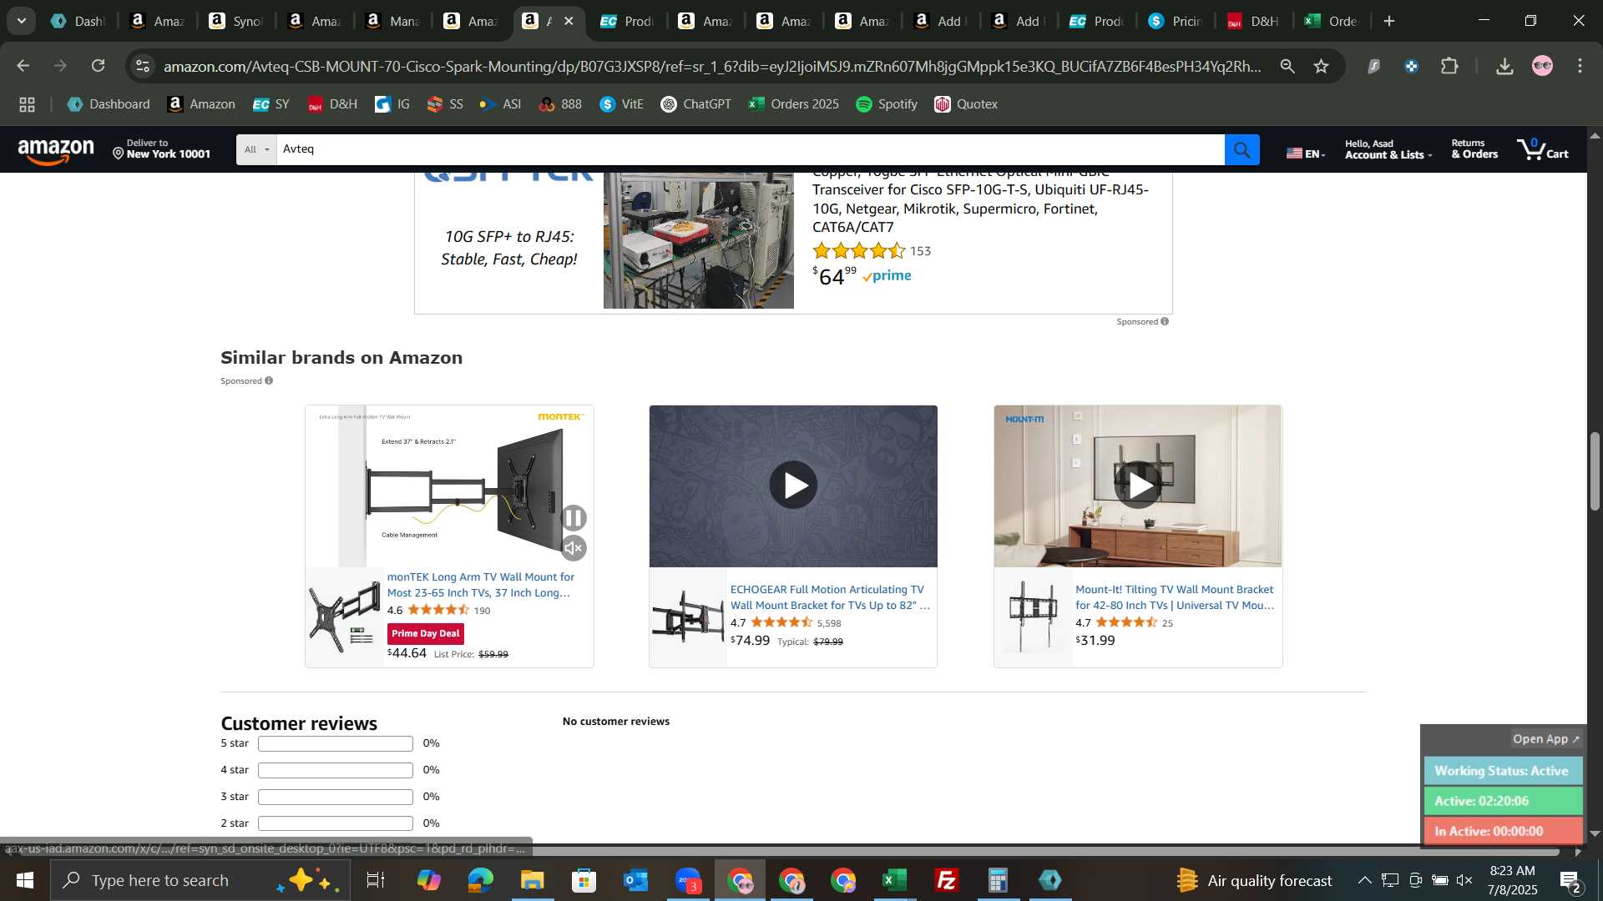Play the ECHOGEAR ad video
1603x901 pixels.
793,485
